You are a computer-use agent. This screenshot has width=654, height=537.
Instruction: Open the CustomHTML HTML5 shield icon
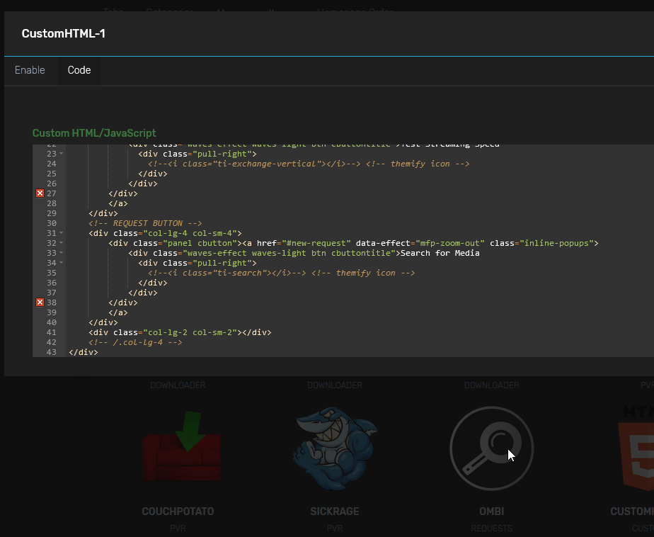click(636, 451)
